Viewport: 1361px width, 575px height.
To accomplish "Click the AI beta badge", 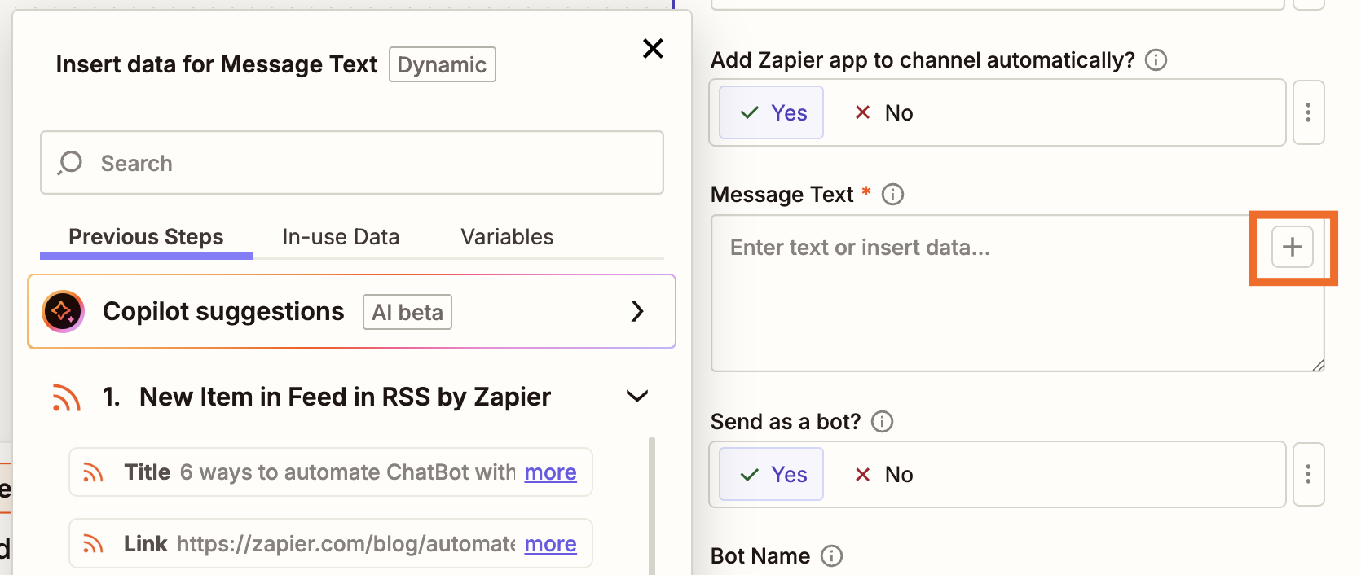I will pos(407,312).
